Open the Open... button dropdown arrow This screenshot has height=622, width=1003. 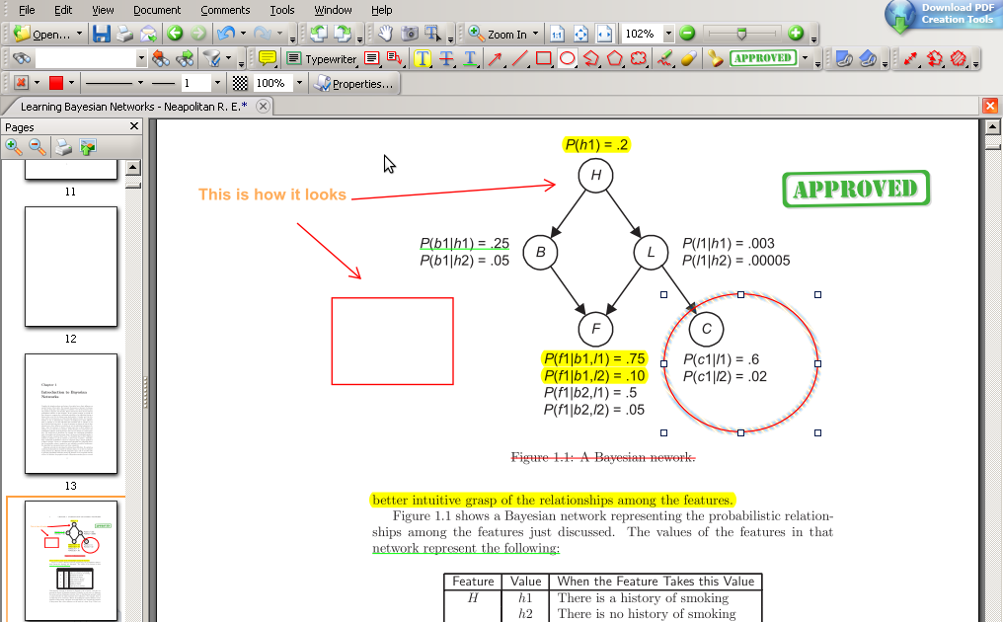79,34
